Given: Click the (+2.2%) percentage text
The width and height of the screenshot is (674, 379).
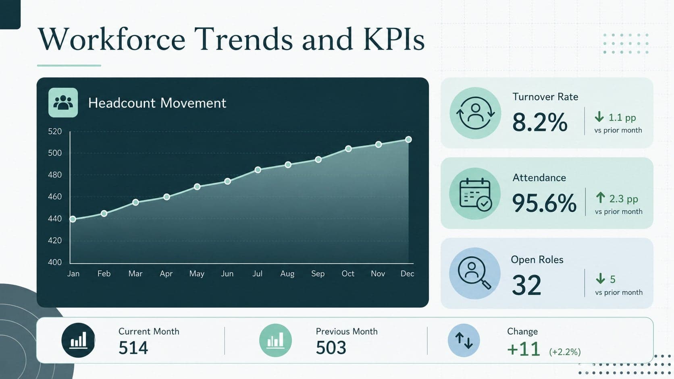Looking at the screenshot, I should click(x=565, y=352).
